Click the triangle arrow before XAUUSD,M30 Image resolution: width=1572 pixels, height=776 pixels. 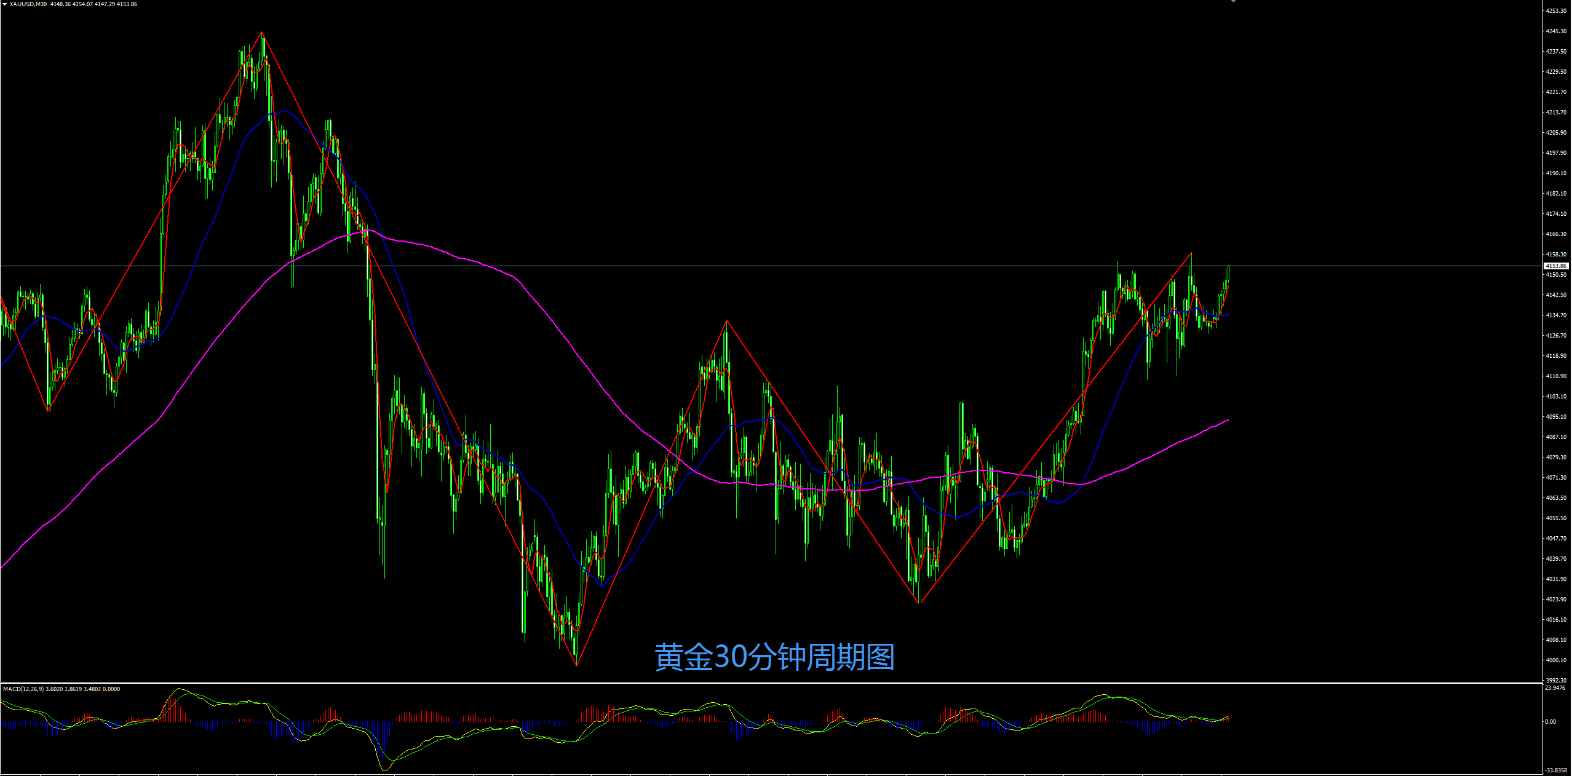[x=4, y=4]
